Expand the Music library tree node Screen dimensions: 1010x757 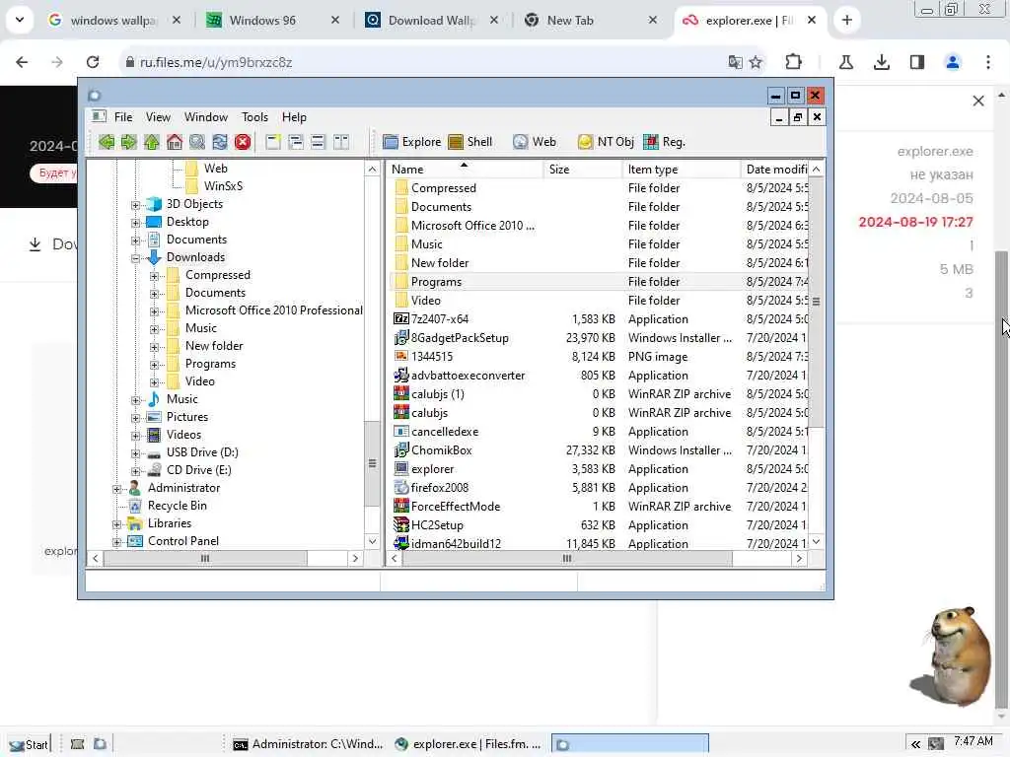[135, 400]
